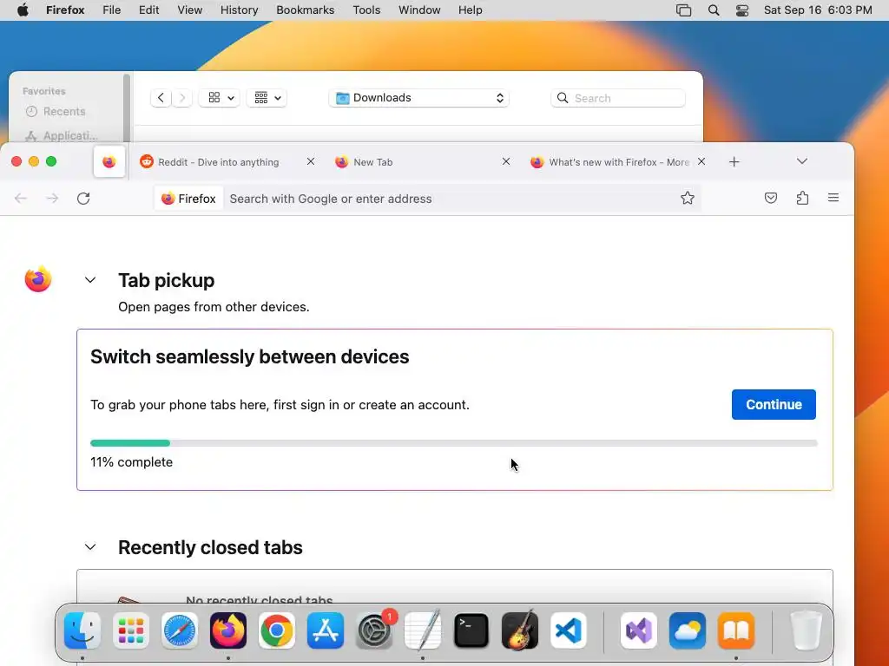889x666 pixels.
Task: Close the Reddit tab
Action: click(311, 161)
